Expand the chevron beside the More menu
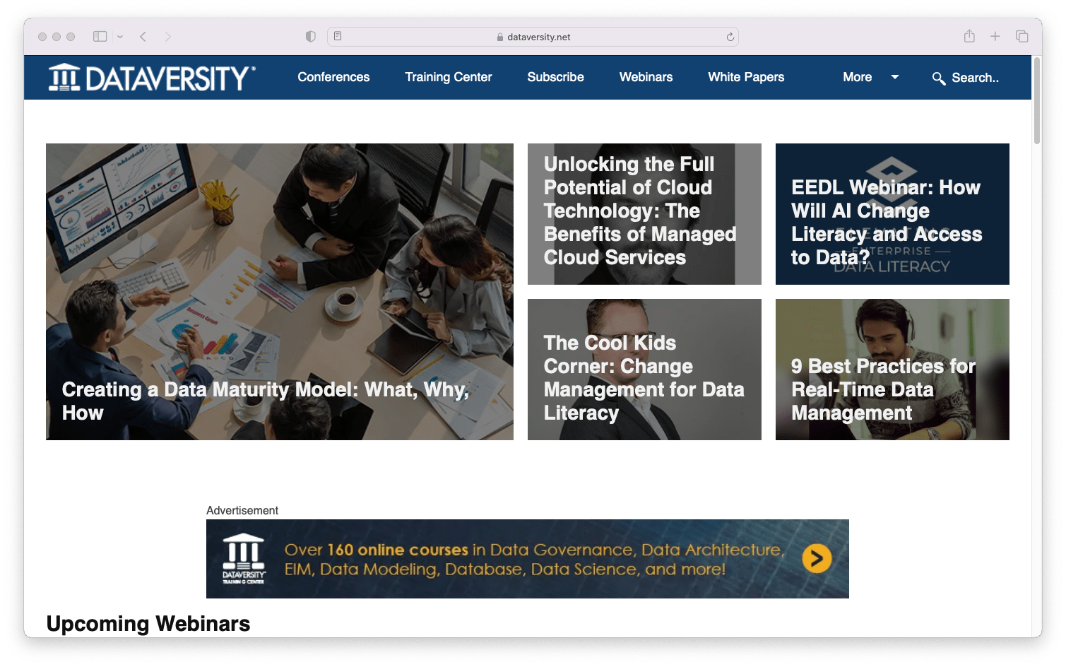1066x667 pixels. tap(894, 78)
